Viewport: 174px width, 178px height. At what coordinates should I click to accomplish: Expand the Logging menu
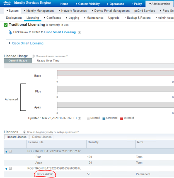[72, 18]
